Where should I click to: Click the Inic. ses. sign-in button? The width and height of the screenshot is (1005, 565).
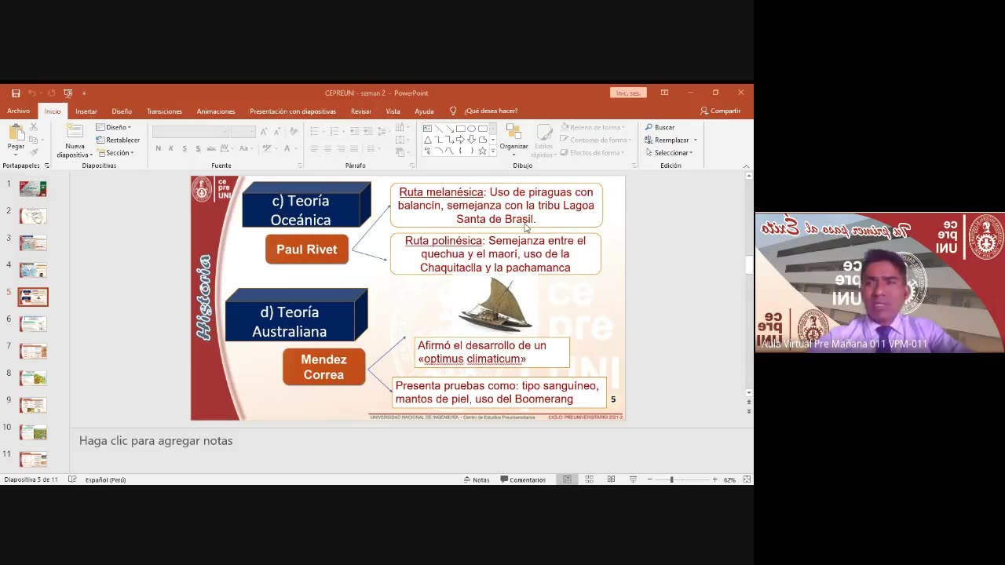tap(628, 93)
